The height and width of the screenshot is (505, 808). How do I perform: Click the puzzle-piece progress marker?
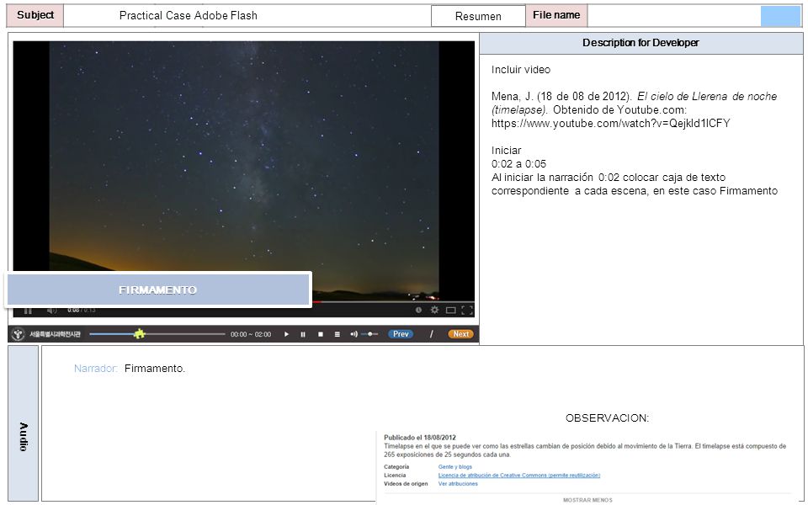(139, 334)
